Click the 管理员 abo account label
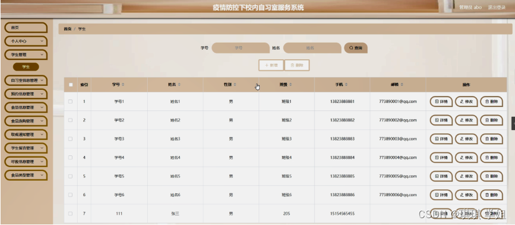The image size is (515, 225). point(470,7)
